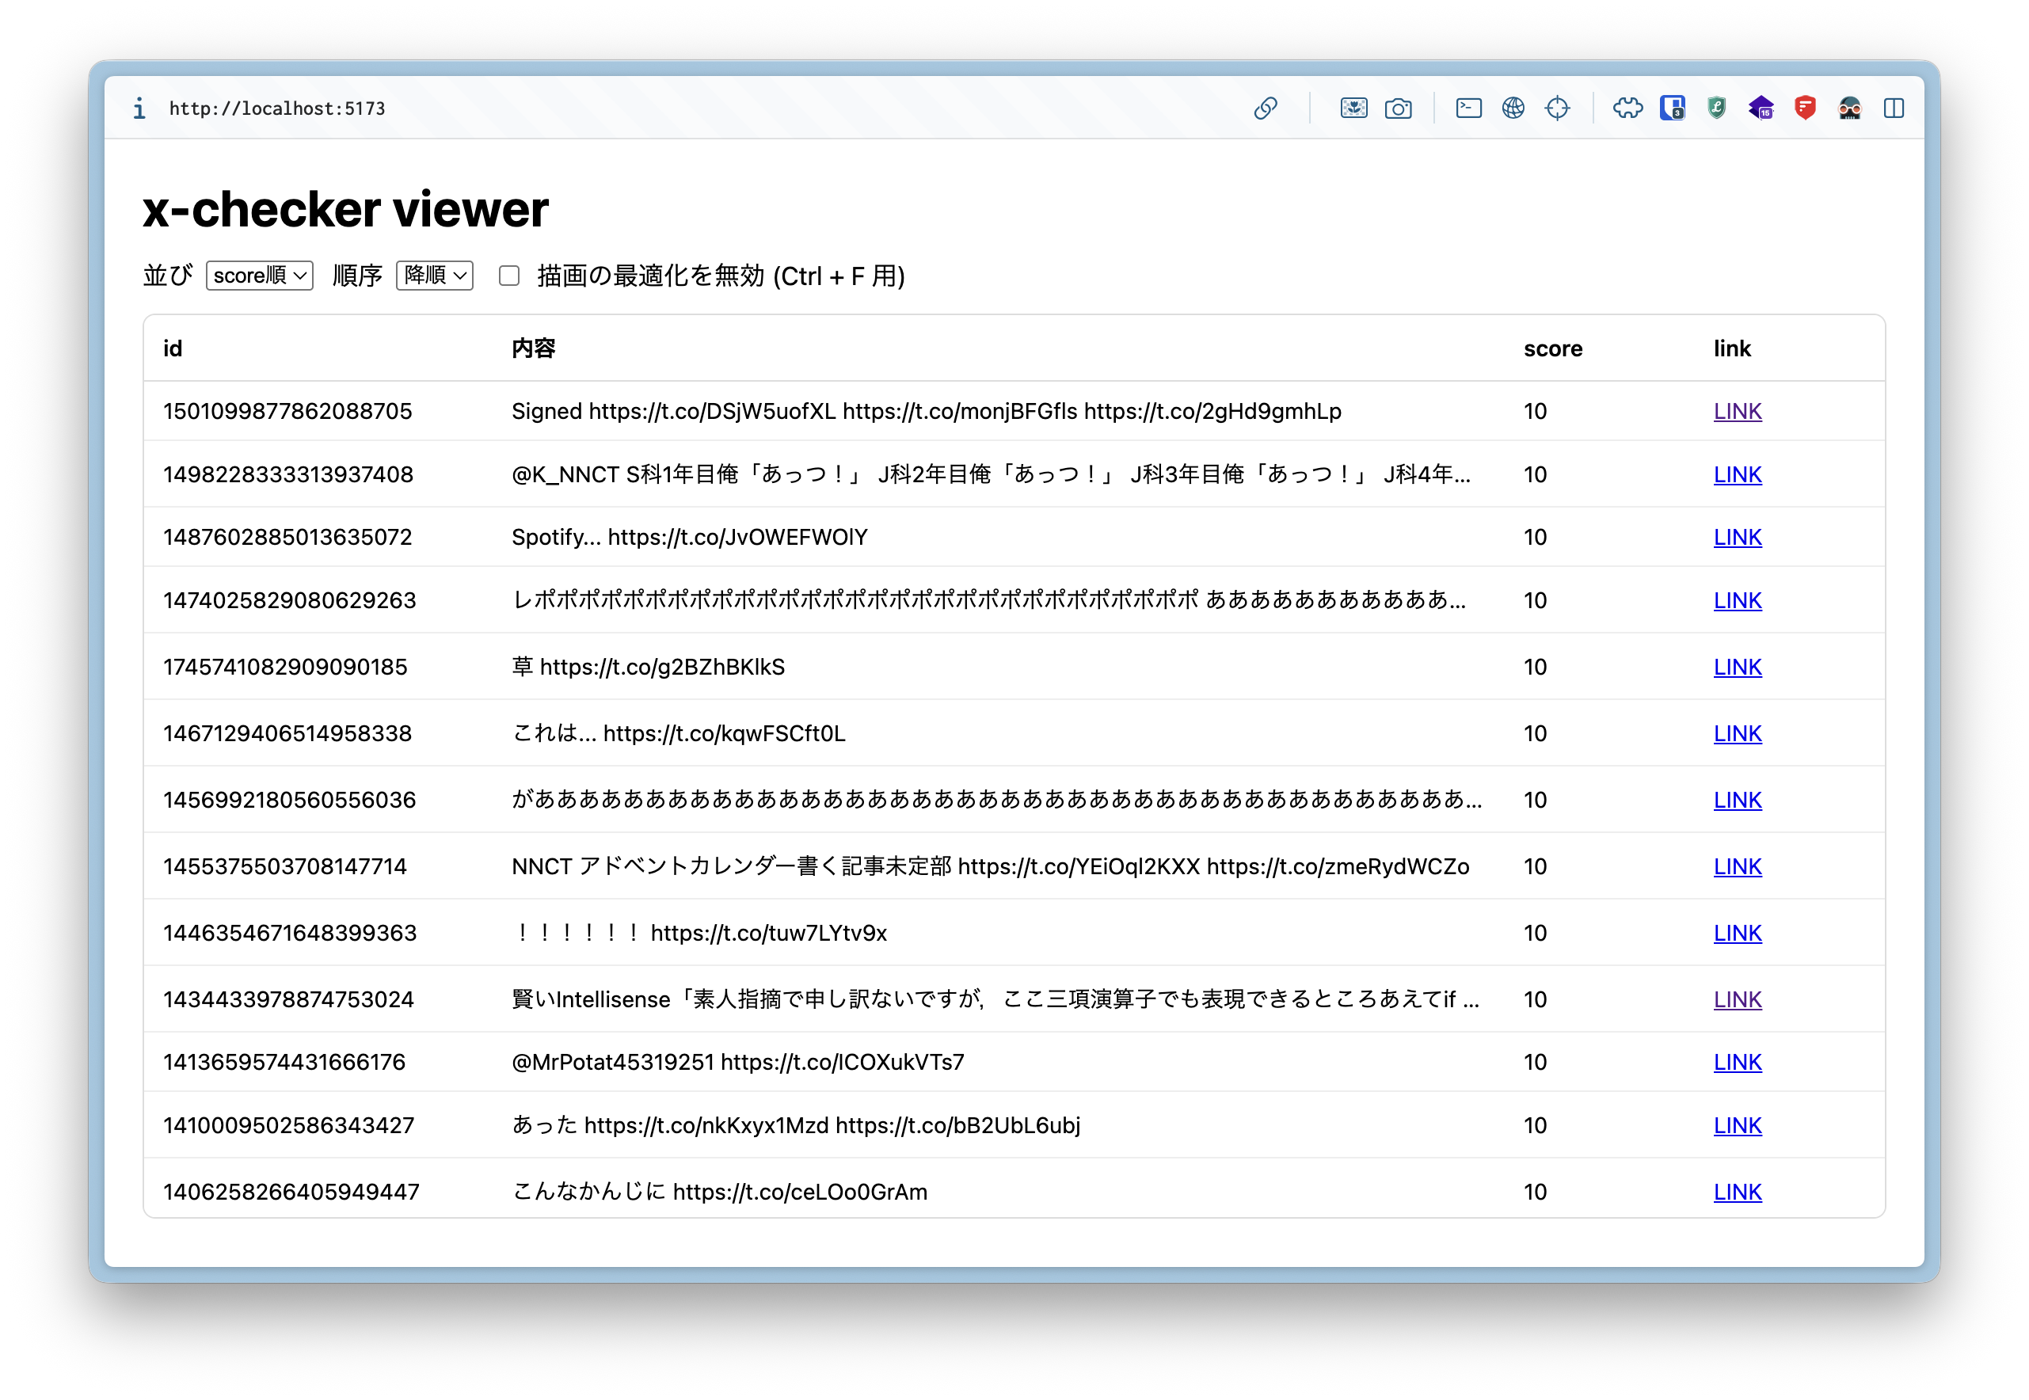The width and height of the screenshot is (2029, 1400).
Task: Click the crosshair inspect element icon
Action: [x=1557, y=108]
